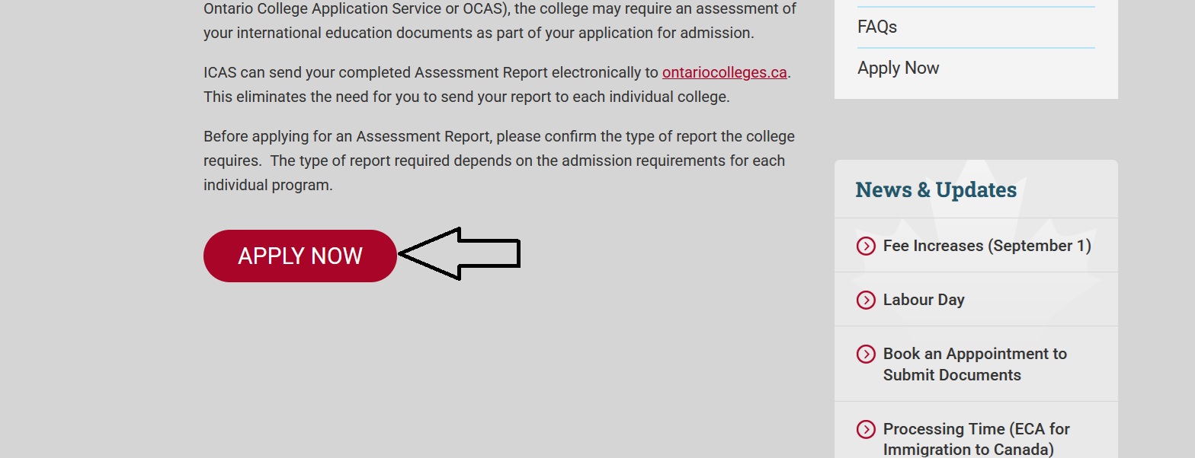Viewport: 1195px width, 458px height.
Task: Click the arrow icon beside Fee Increases
Action: [866, 246]
